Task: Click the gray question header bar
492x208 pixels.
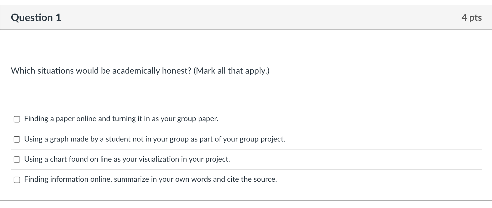Action: pos(246,17)
